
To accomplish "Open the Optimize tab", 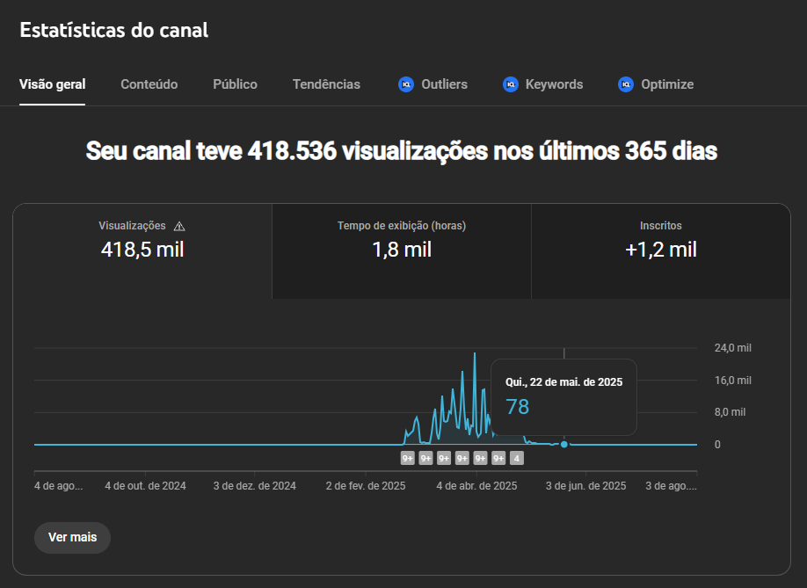I will pyautogui.click(x=656, y=84).
